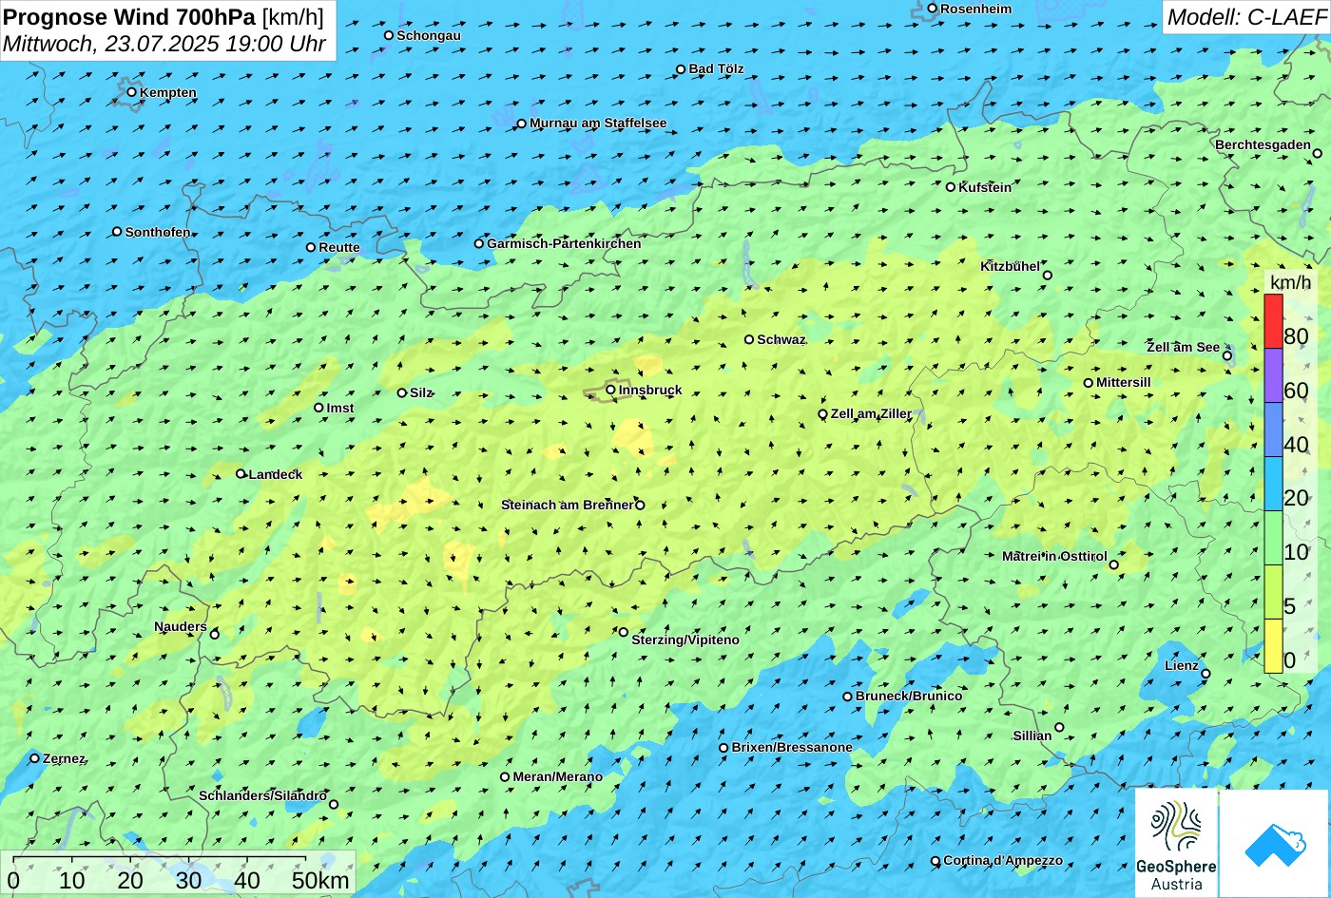Click the purple 60 km/h legend color
1331x898 pixels.
(x=1273, y=375)
